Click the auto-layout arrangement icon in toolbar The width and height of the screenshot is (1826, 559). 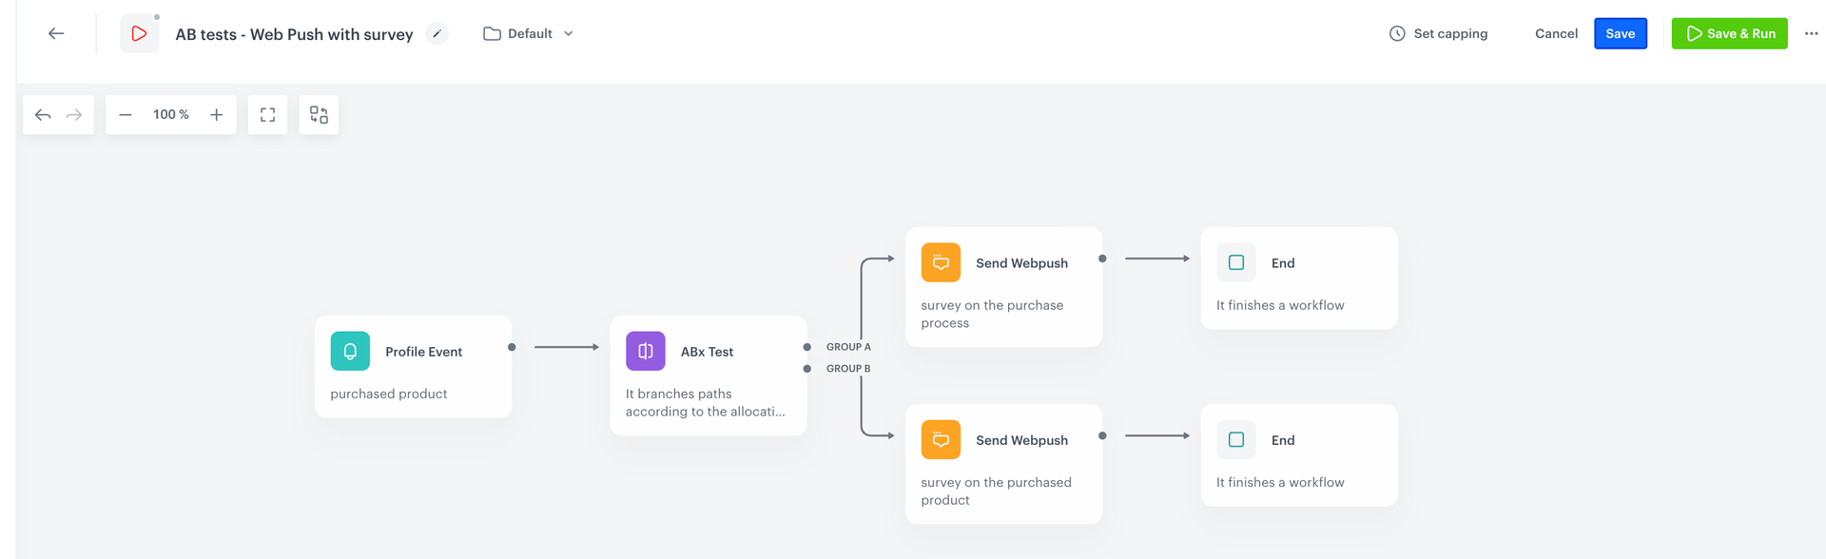tap(319, 114)
